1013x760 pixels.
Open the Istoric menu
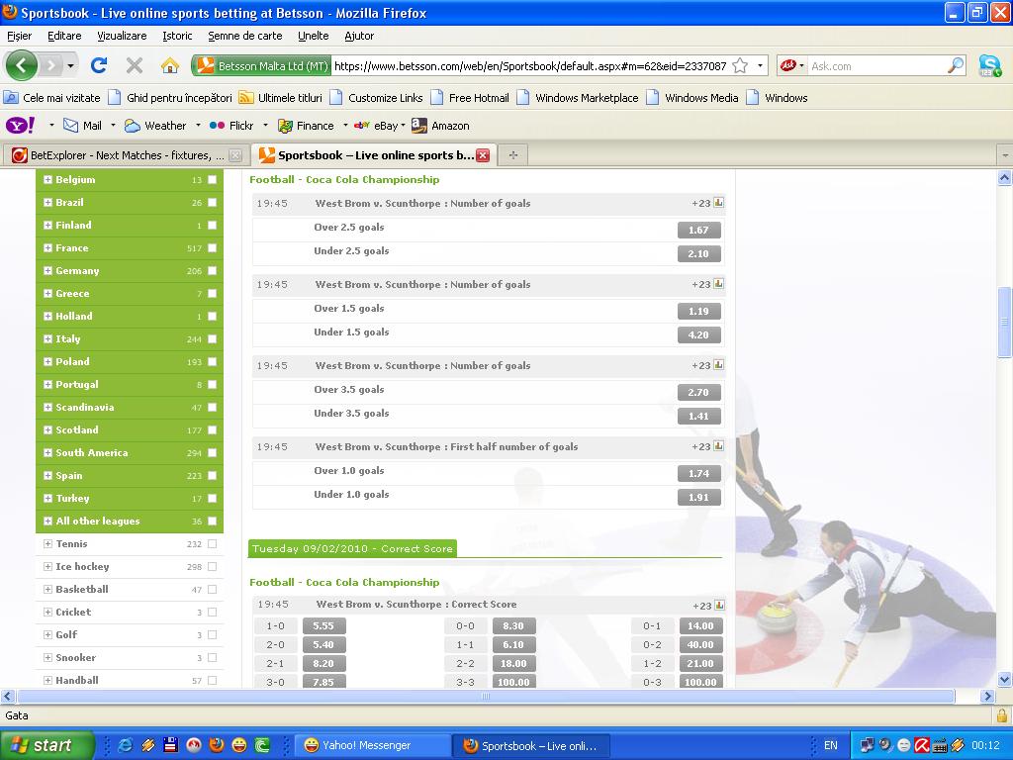point(177,36)
